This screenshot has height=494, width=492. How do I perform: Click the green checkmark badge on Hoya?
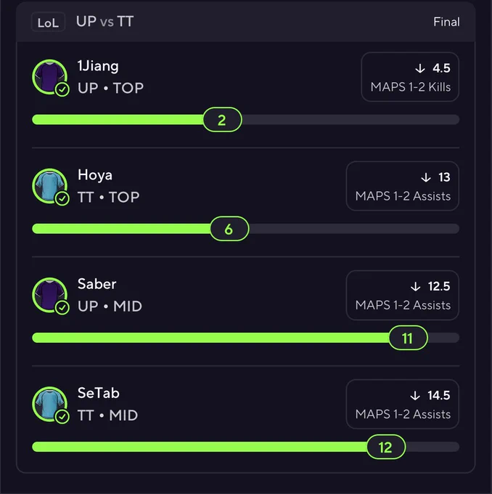point(62,199)
